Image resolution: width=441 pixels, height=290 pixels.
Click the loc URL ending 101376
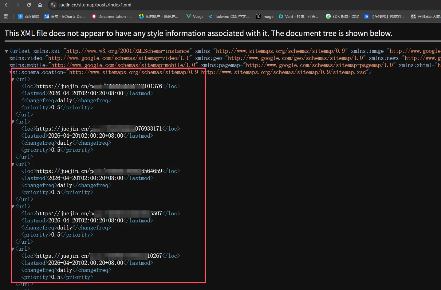coord(99,86)
